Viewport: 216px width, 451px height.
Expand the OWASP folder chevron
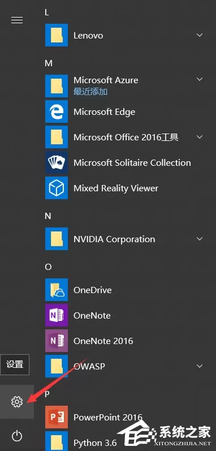tap(200, 366)
